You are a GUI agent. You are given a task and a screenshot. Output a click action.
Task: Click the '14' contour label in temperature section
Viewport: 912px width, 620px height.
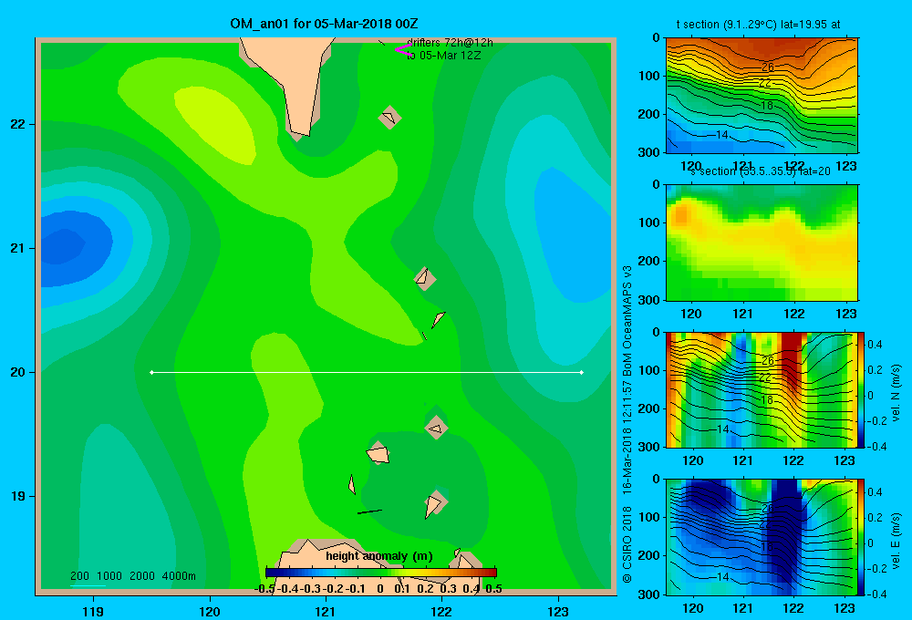(721, 135)
